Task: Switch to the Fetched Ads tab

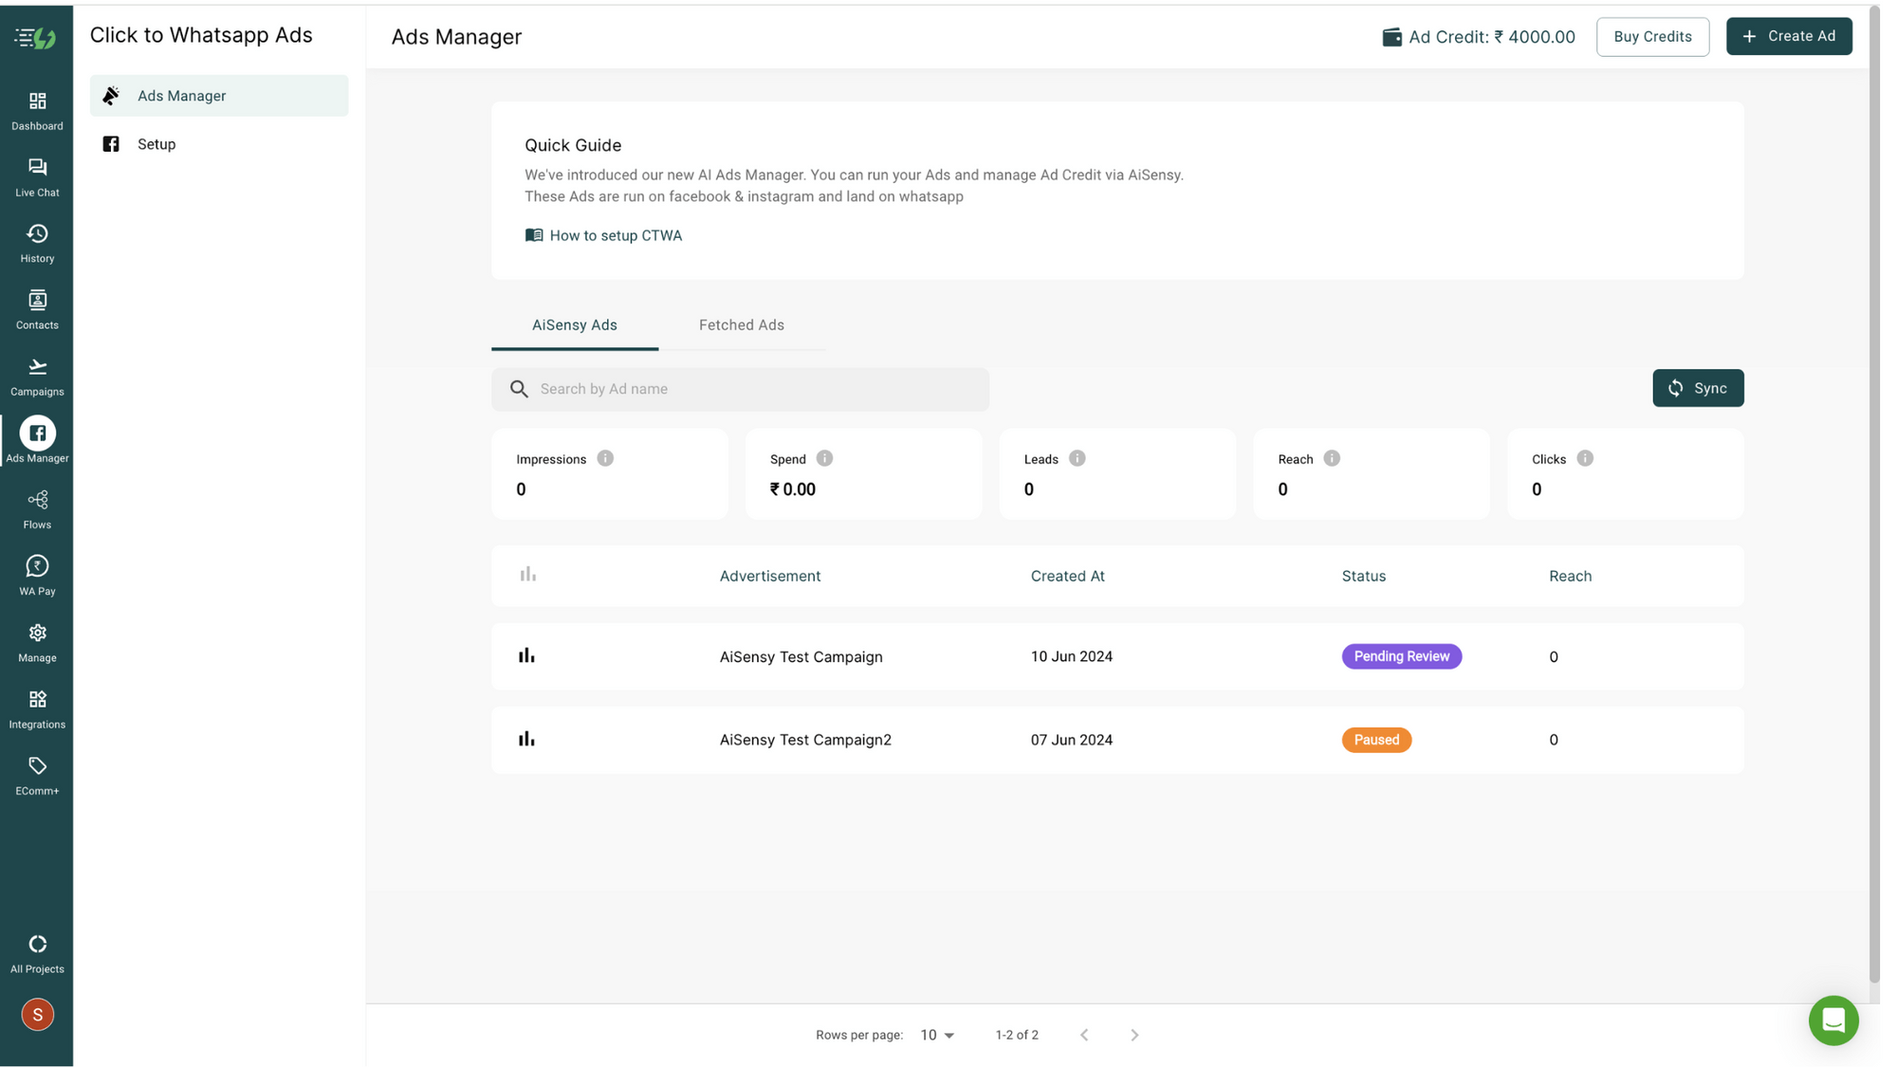Action: 741,325
